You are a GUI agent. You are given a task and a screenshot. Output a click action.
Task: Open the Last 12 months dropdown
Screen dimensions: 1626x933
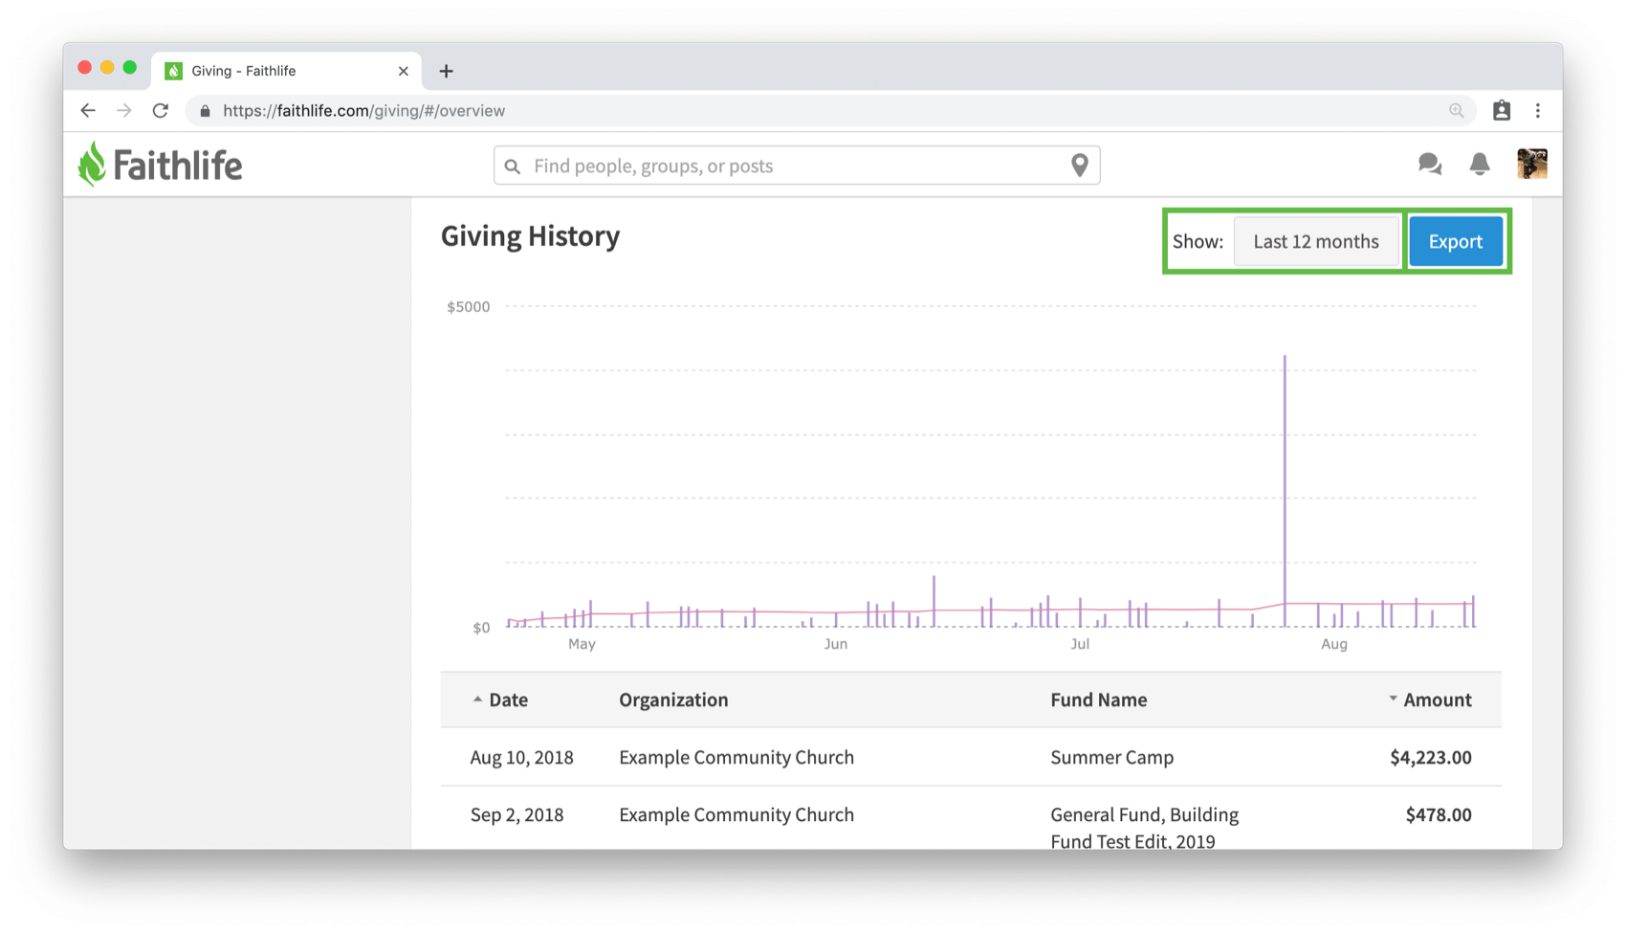tap(1316, 241)
